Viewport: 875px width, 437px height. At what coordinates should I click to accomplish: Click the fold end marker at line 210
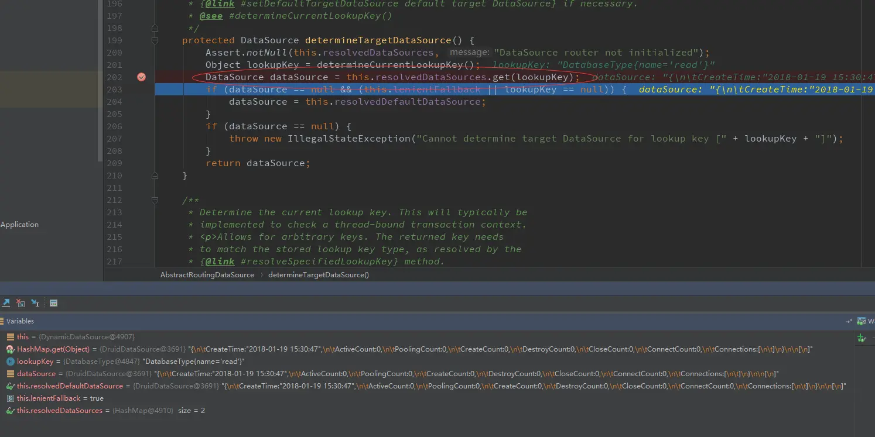tap(155, 176)
